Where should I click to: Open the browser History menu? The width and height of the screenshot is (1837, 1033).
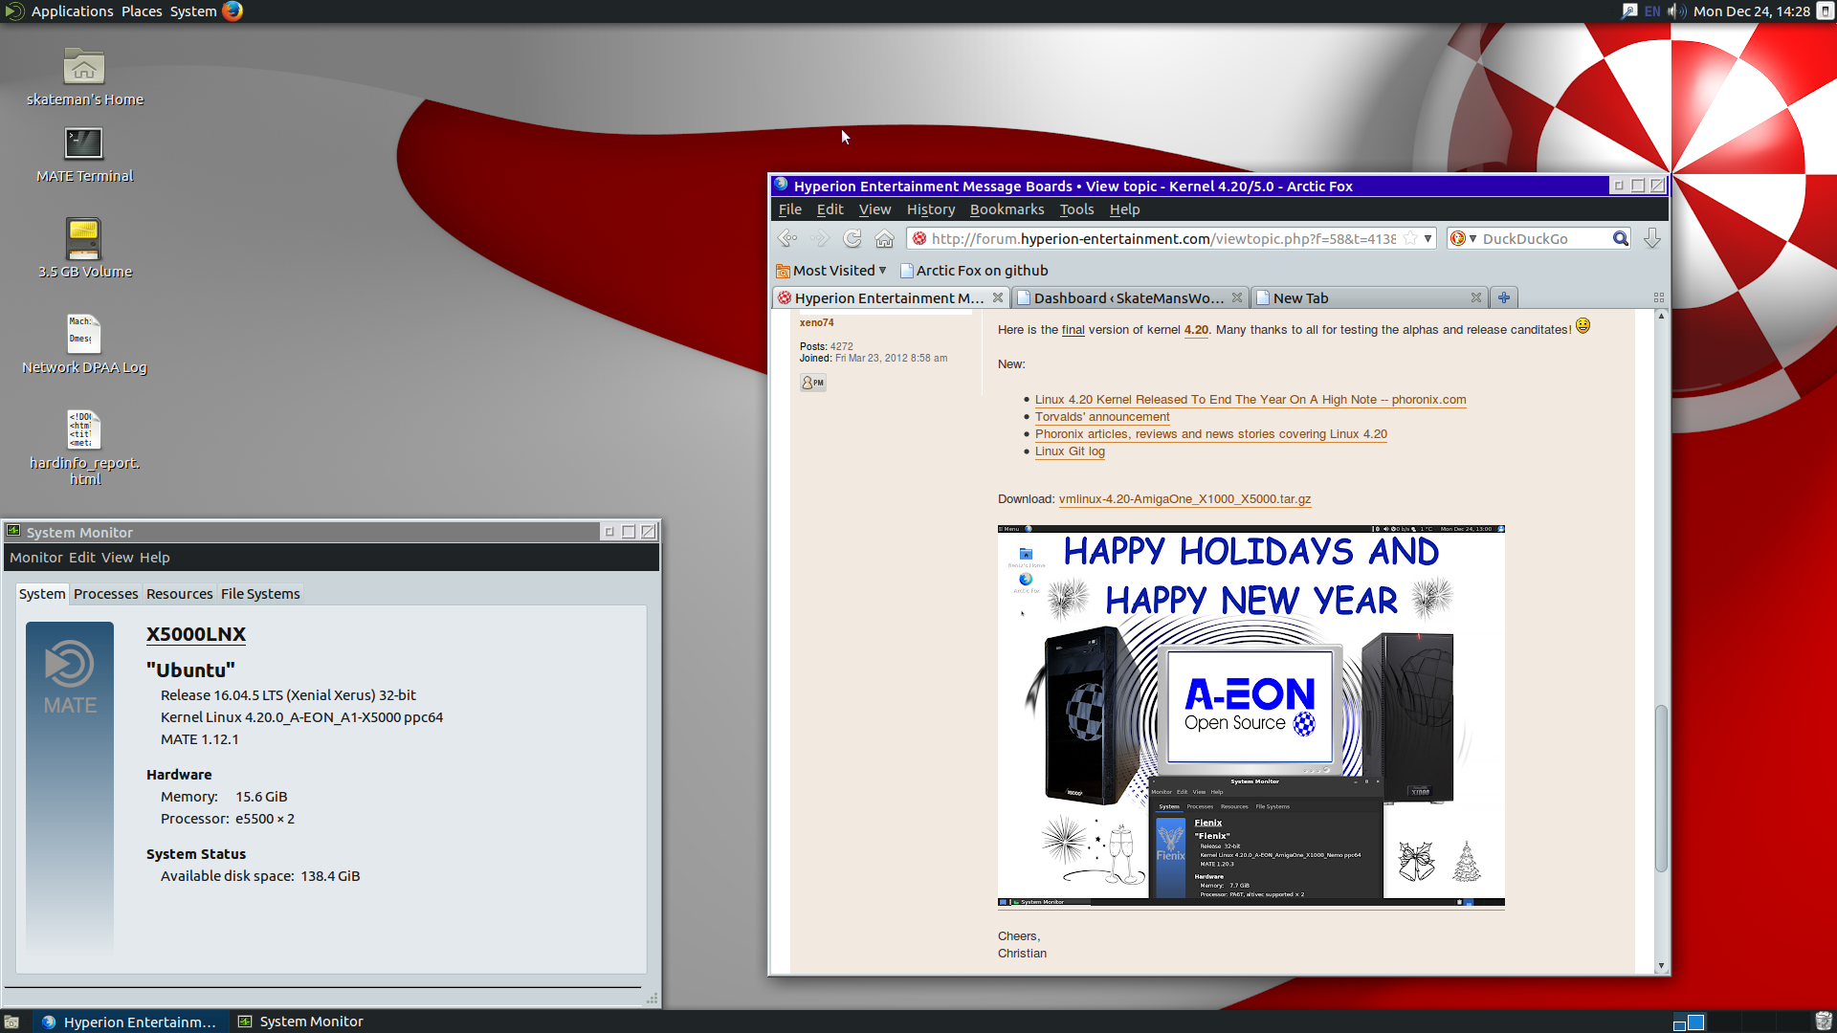931,209
